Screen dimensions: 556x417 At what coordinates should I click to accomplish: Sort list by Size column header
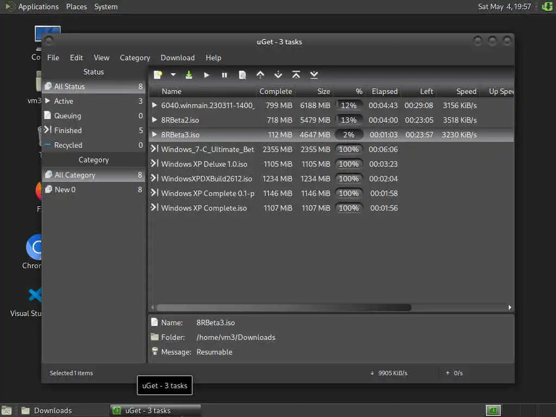pos(314,91)
